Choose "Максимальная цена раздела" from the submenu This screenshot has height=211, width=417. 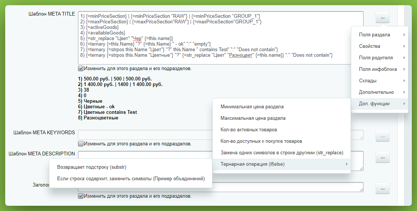click(281, 118)
